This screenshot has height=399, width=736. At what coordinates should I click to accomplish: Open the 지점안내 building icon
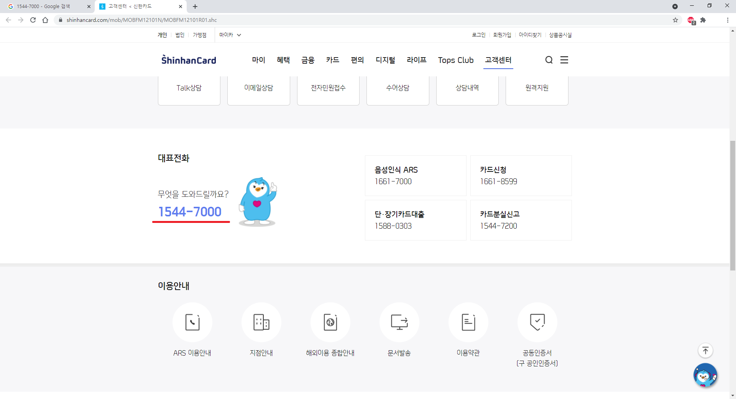(x=261, y=322)
